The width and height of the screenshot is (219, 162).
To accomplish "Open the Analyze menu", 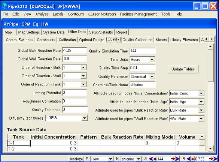I will point(42,14).
